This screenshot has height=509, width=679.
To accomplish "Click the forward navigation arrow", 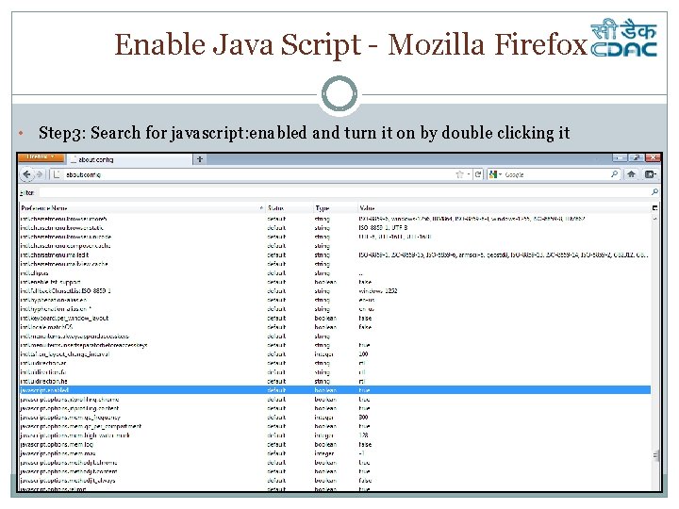I will pyautogui.click(x=40, y=174).
